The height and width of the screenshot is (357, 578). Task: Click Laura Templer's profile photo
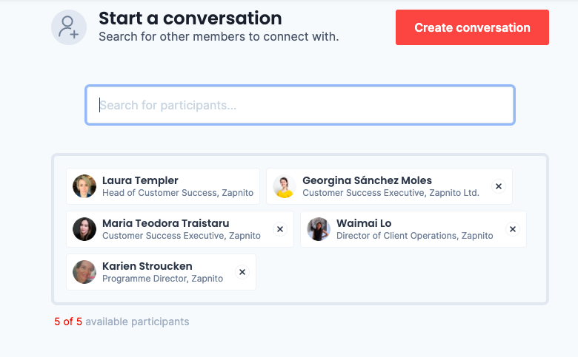click(84, 186)
